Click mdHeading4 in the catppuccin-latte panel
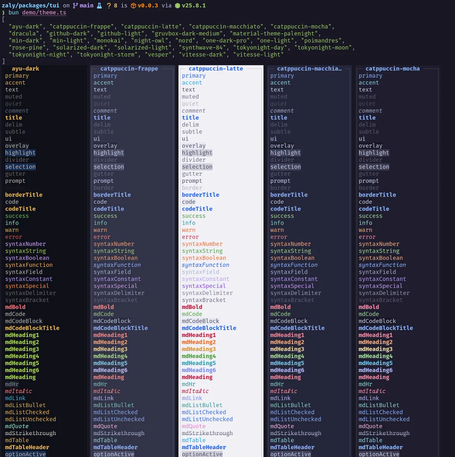Viewport: 455px width, 457px height. point(199,356)
